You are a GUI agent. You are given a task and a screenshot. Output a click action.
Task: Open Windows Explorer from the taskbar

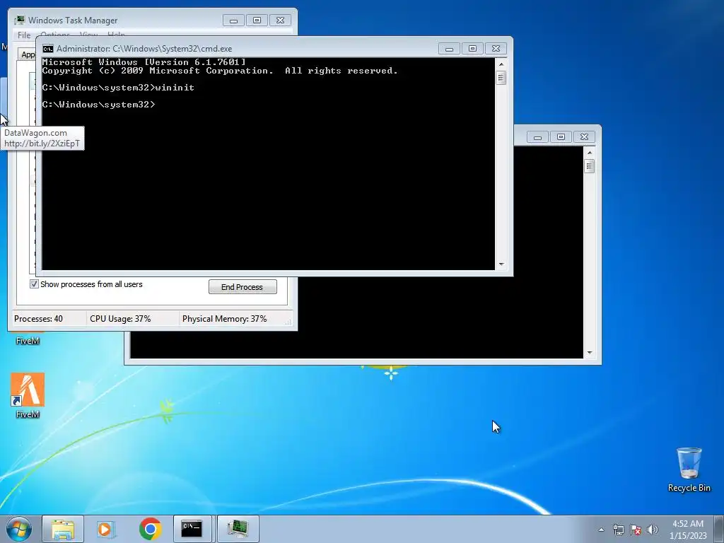coord(63,529)
